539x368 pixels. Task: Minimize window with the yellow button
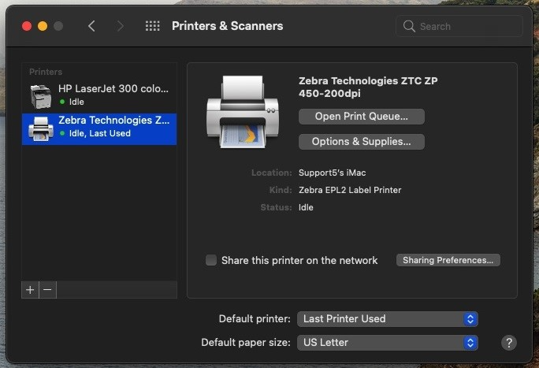click(x=43, y=26)
